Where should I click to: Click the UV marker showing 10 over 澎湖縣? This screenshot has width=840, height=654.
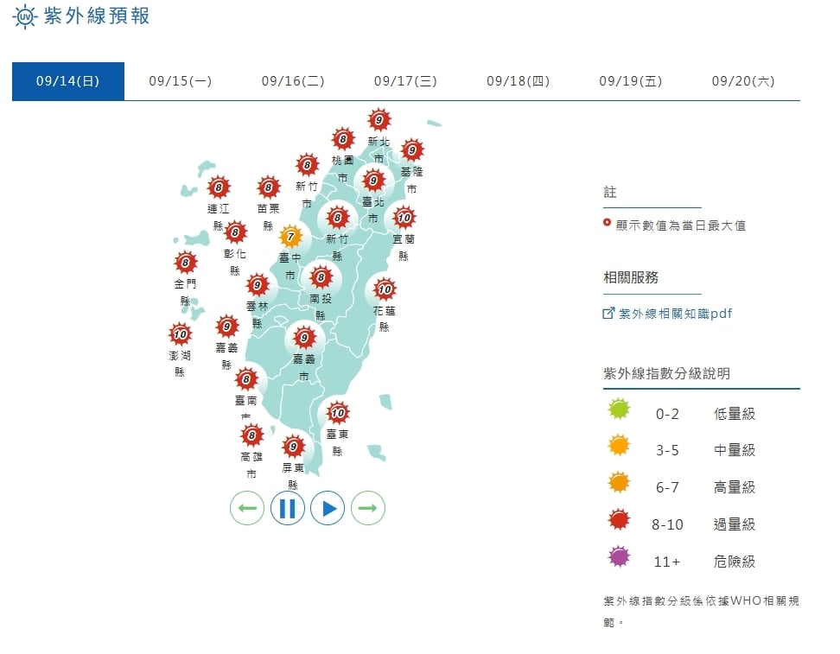click(179, 332)
